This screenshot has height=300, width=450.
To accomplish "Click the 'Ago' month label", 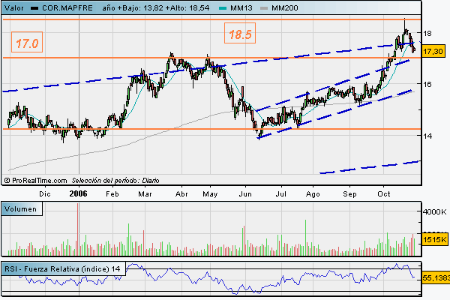I will pos(313,194).
